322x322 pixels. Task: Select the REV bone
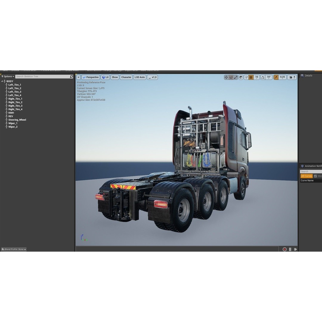tap(10, 116)
